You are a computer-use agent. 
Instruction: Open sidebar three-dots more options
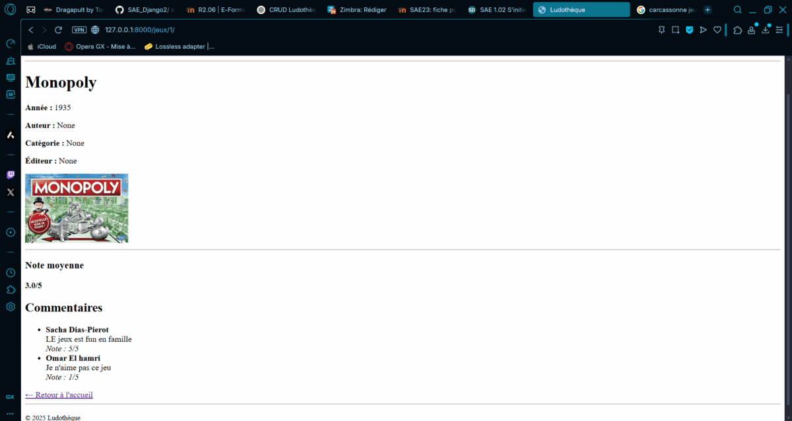11,414
